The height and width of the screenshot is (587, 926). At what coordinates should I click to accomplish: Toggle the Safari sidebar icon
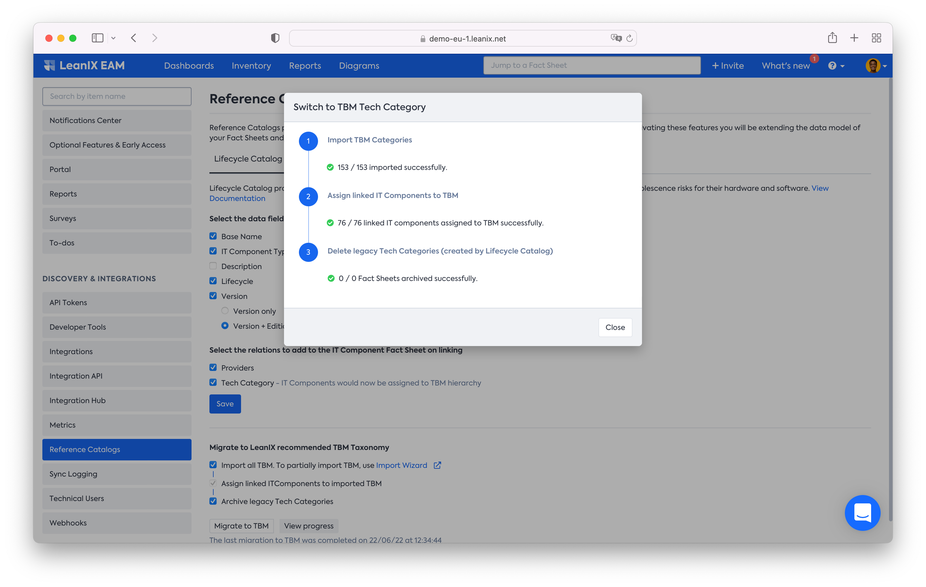(x=97, y=38)
